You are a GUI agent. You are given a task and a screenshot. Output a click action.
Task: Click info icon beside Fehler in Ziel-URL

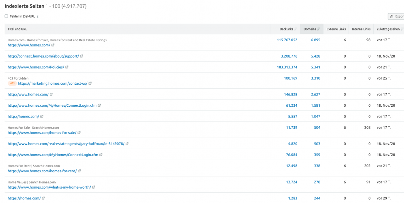click(38, 16)
